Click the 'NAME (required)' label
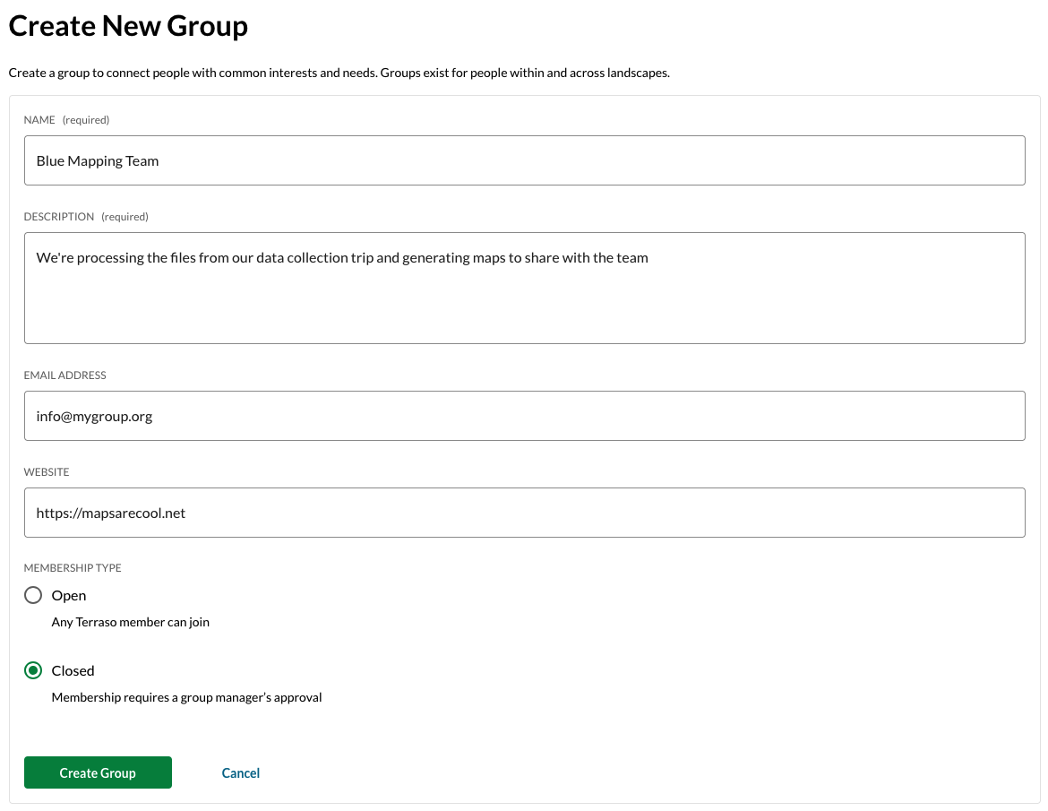 (x=66, y=120)
